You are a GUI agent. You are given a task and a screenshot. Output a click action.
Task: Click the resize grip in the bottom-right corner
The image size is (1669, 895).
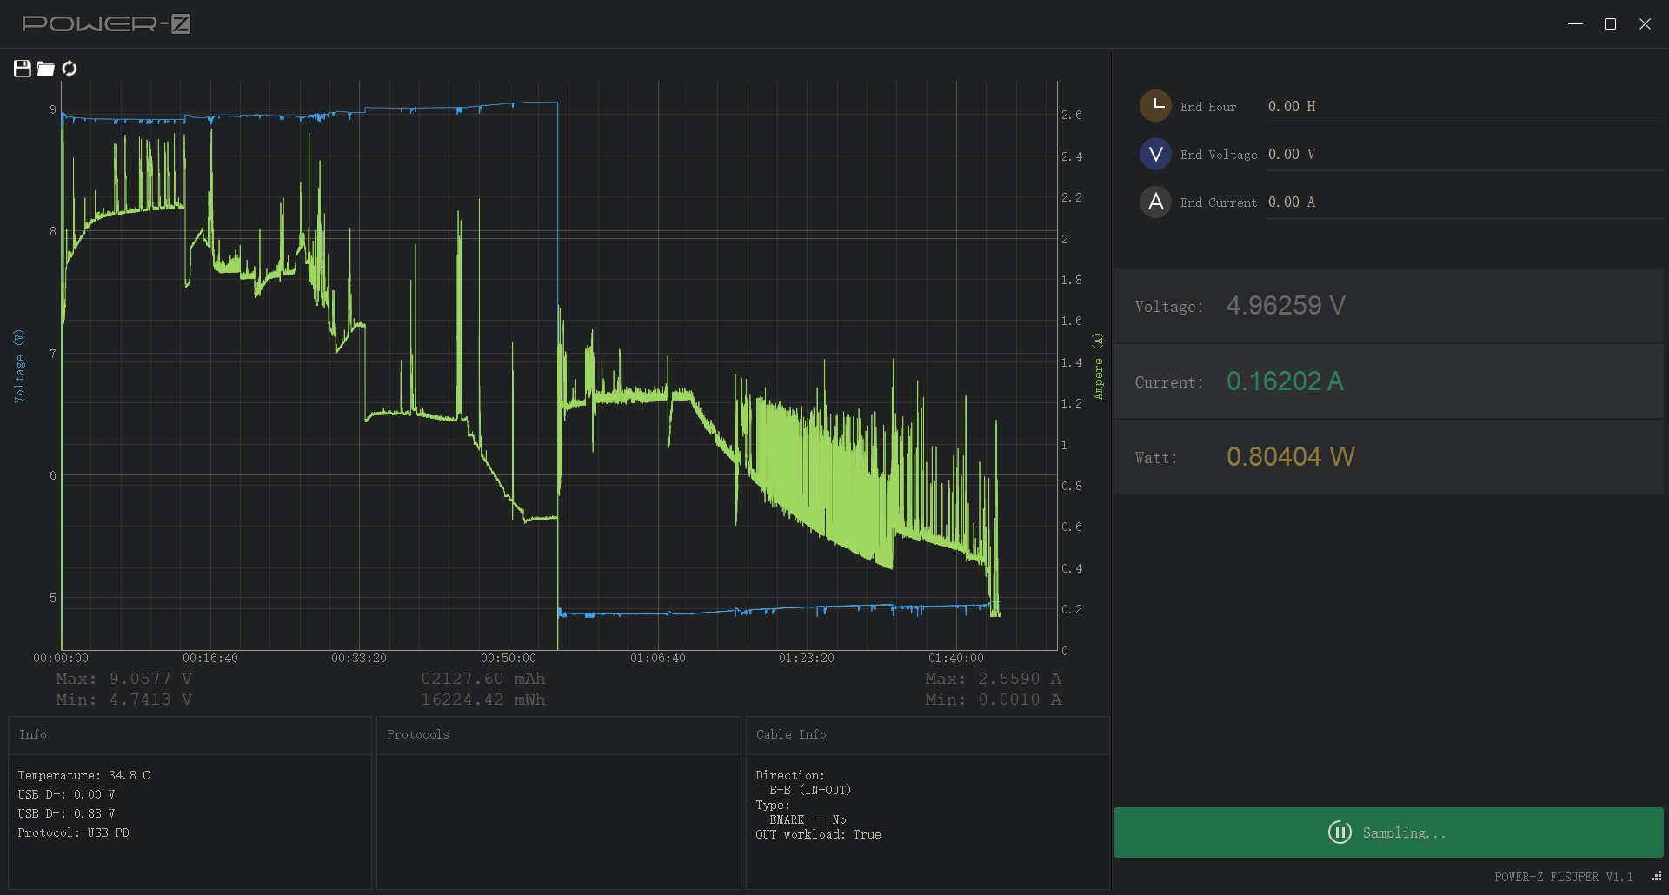[1656, 877]
